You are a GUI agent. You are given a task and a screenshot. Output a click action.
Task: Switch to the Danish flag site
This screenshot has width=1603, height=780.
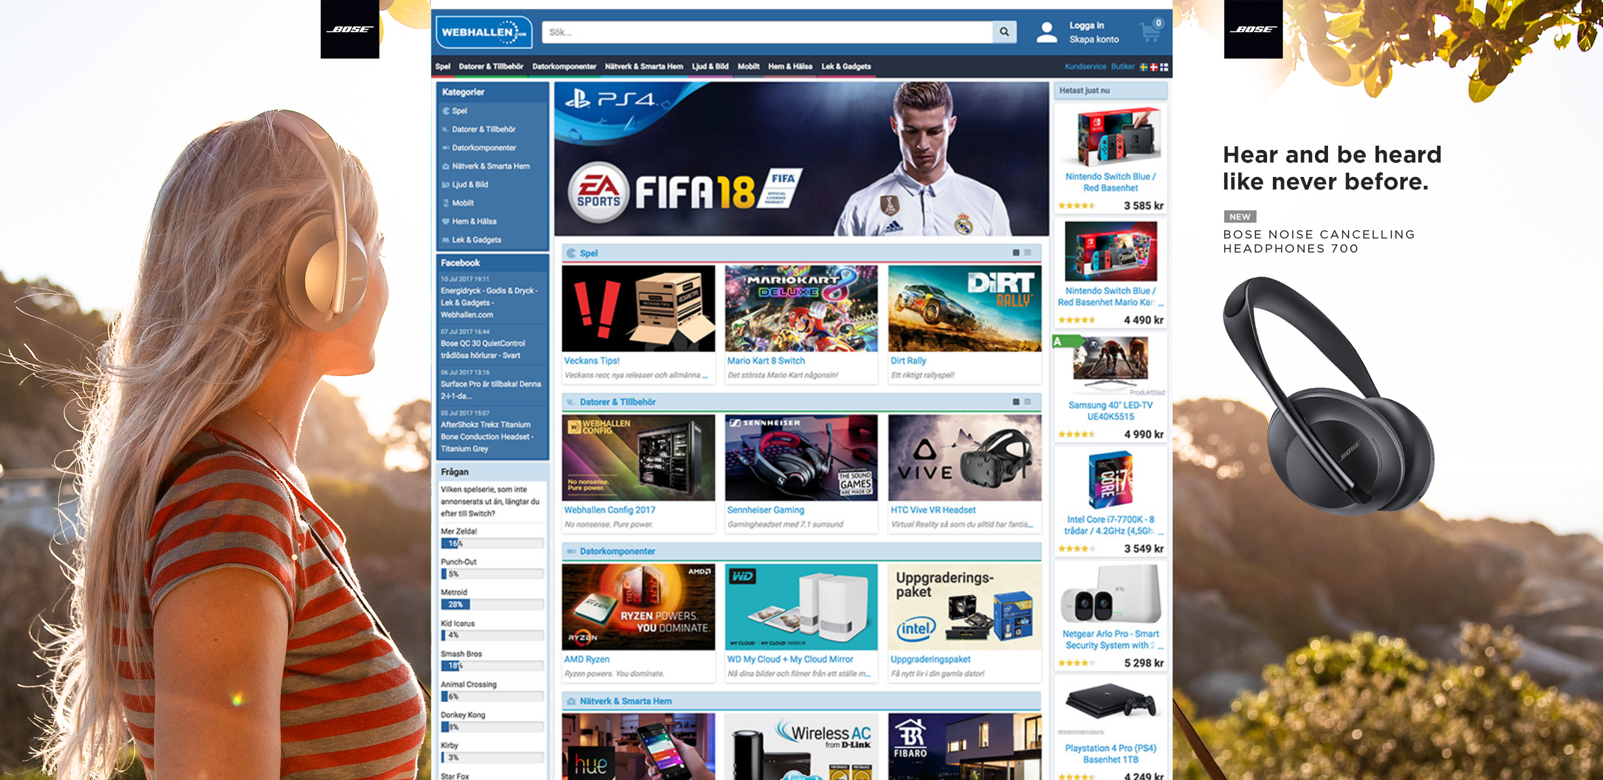(1154, 67)
